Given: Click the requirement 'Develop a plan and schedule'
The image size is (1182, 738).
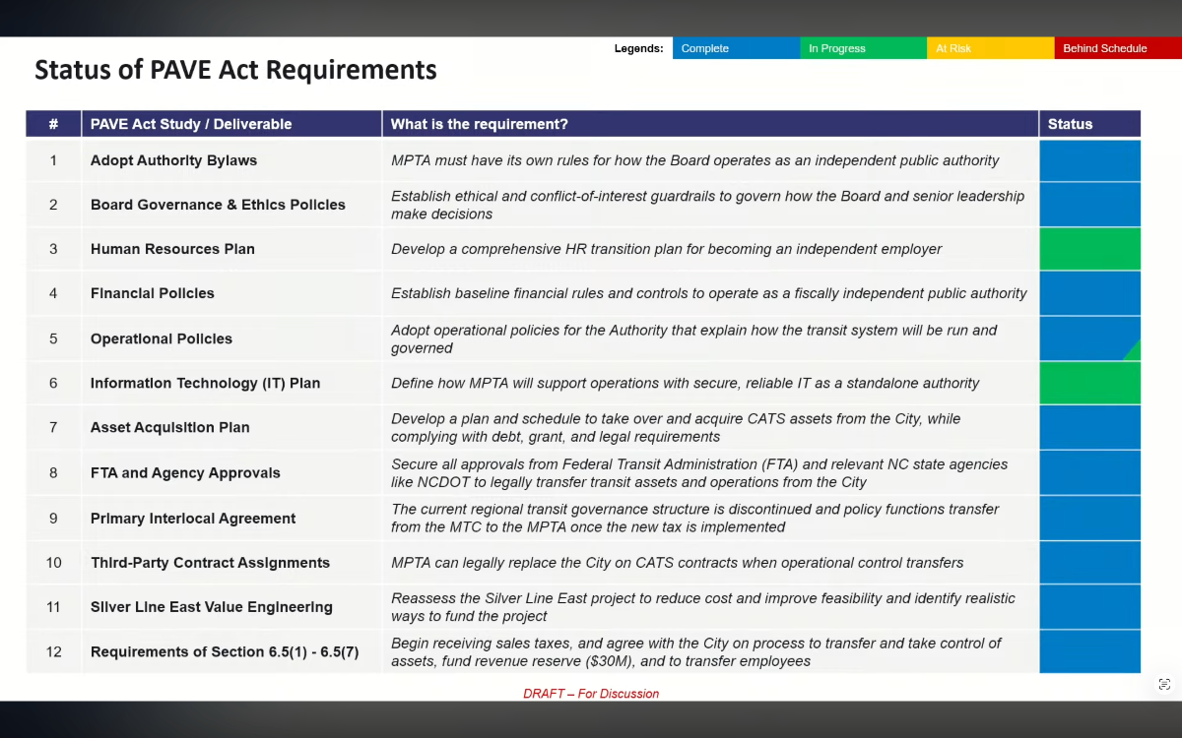Looking at the screenshot, I should click(x=675, y=427).
